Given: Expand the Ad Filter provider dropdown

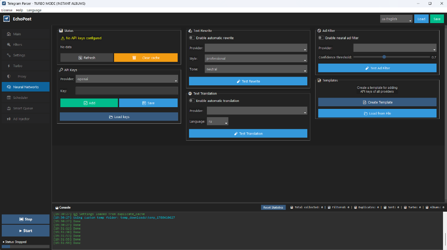Looking at the screenshot, I should point(395,48).
